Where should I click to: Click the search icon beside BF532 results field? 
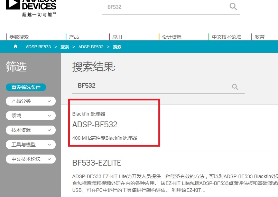(x=235, y=87)
